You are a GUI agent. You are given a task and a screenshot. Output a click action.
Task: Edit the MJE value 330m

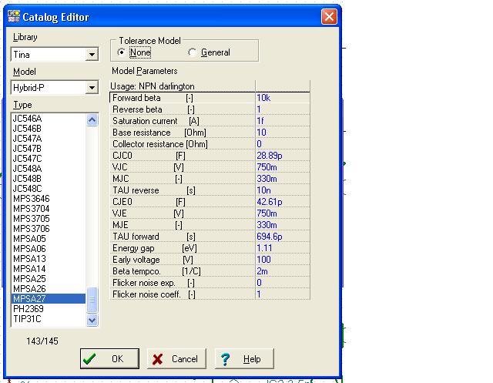coord(283,225)
